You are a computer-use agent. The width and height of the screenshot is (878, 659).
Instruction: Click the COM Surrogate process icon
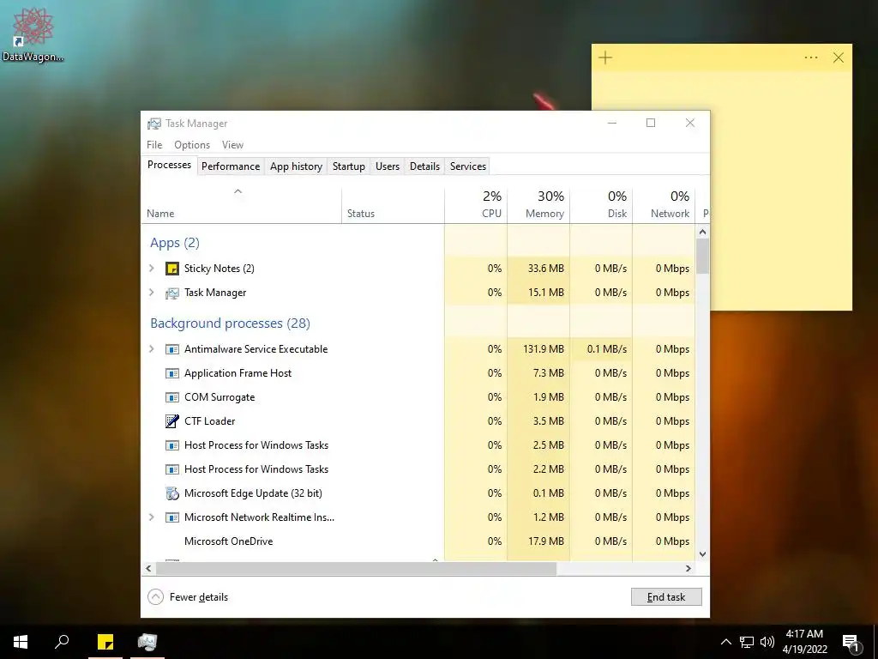(x=171, y=397)
